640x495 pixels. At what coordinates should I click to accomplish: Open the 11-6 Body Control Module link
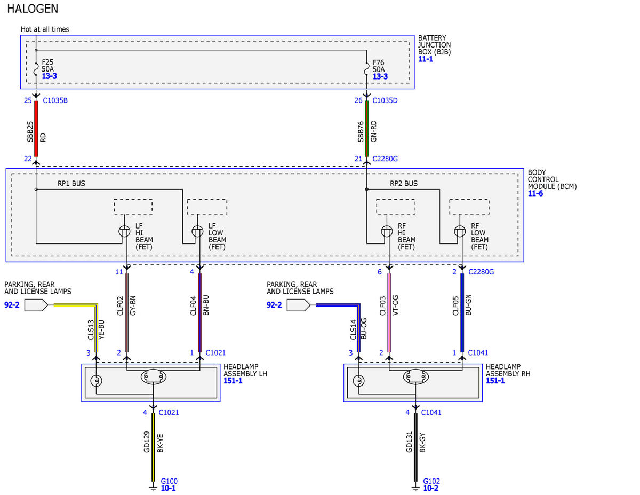point(535,193)
